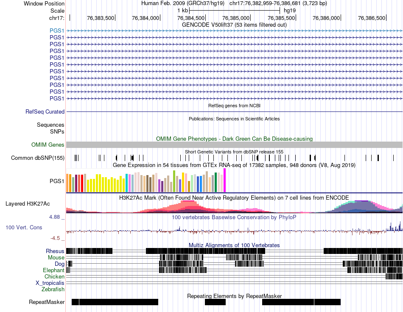
Task: Click the -4.5 lower axis value
Action: click(x=55, y=238)
